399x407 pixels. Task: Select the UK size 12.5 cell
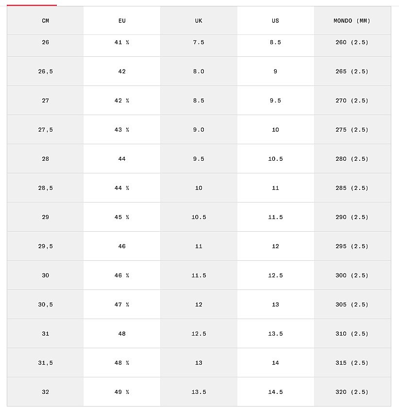pos(199,334)
